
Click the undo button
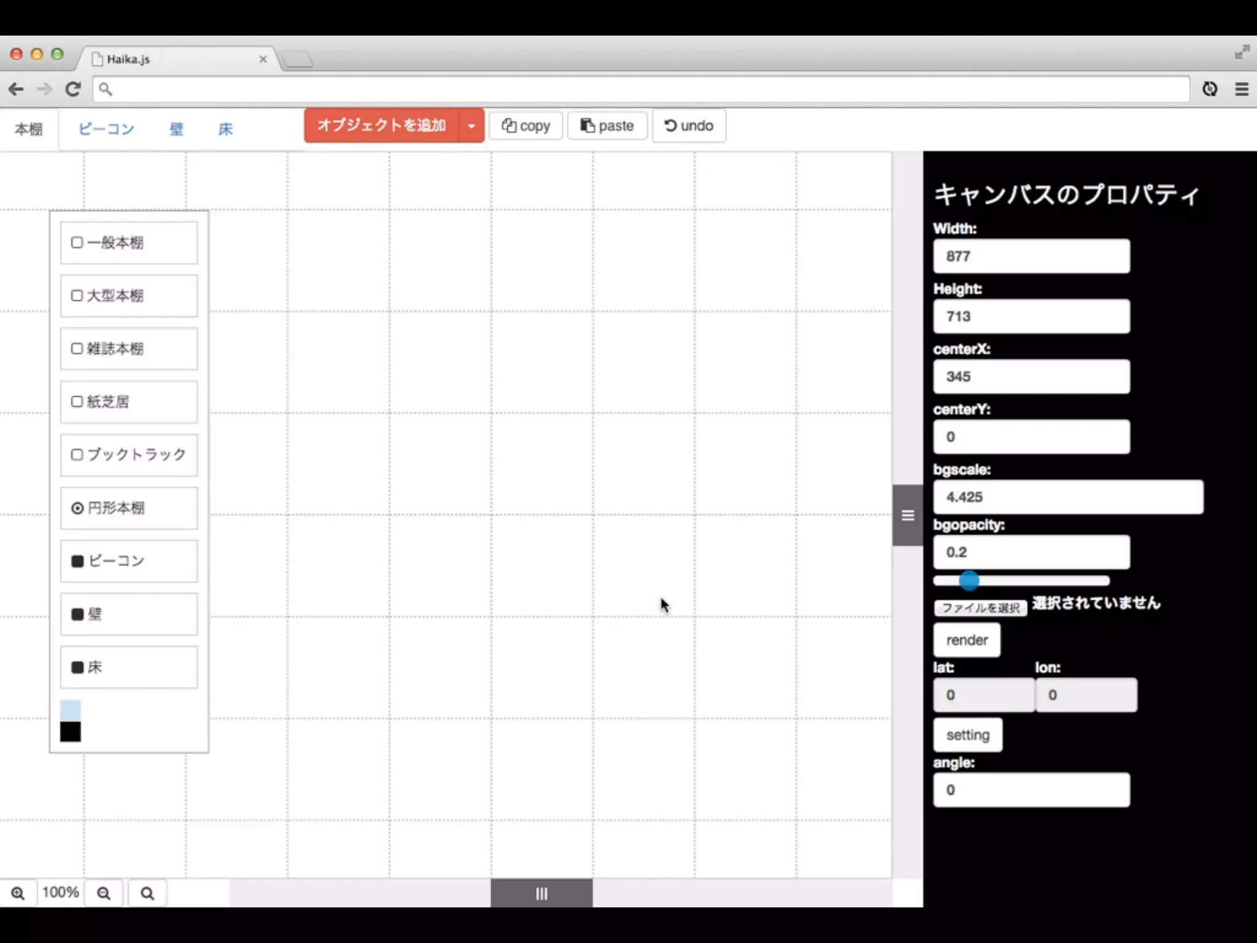[689, 126]
